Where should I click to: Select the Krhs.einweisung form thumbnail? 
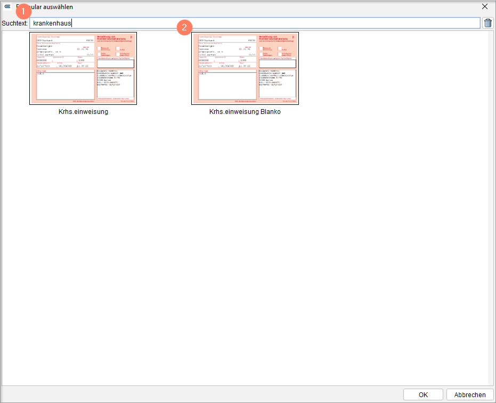(x=83, y=68)
